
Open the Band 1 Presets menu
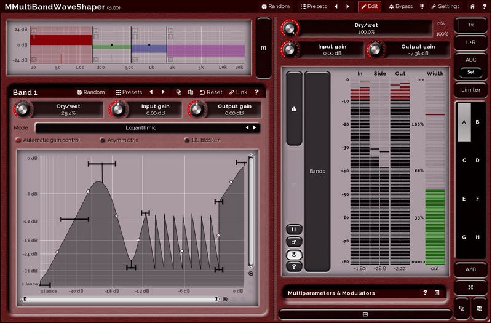(129, 92)
